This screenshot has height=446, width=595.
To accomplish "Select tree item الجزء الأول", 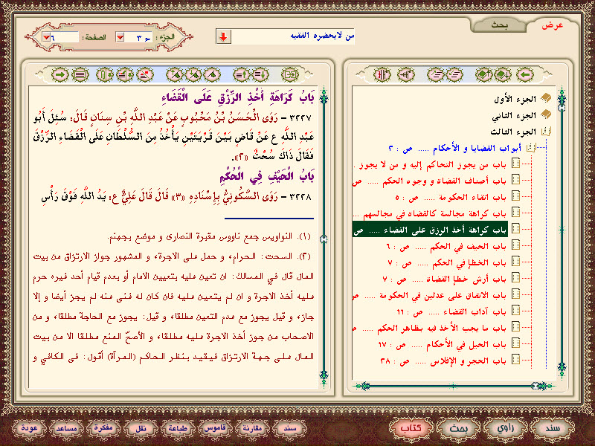I will click(x=515, y=99).
